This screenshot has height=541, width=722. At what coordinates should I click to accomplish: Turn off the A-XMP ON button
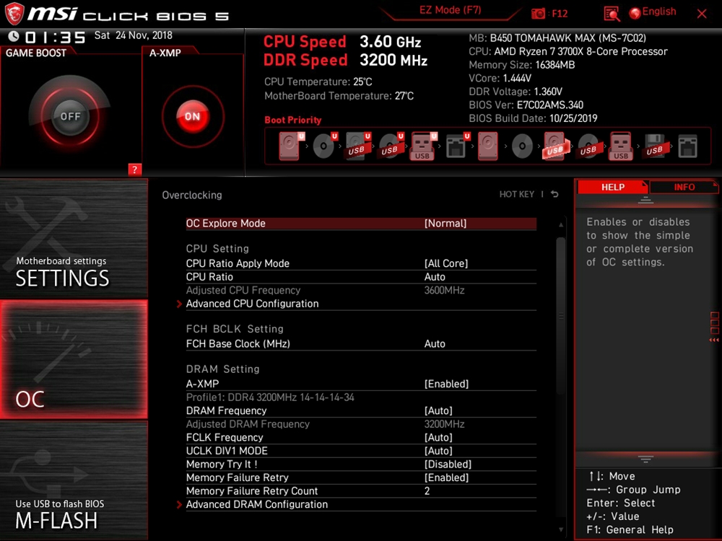tap(192, 116)
